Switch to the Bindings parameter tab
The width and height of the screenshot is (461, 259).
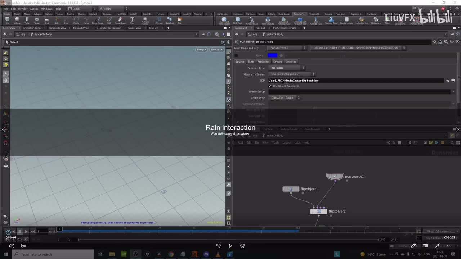click(x=291, y=62)
